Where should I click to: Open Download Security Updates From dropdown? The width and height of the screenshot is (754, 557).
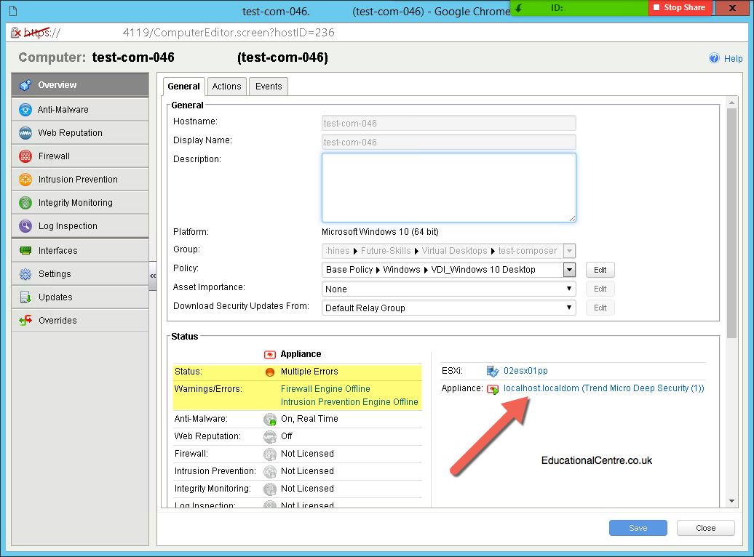(x=448, y=308)
